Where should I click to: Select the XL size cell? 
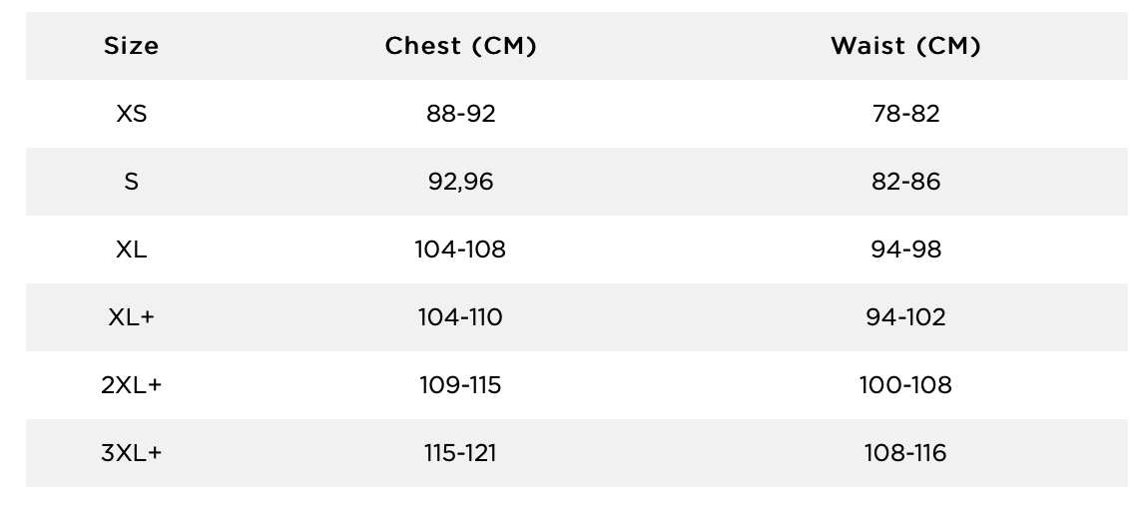pyautogui.click(x=131, y=250)
